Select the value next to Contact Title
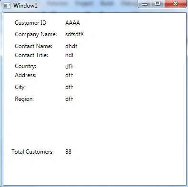This screenshot has height=187, width=188. pyautogui.click(x=69, y=55)
